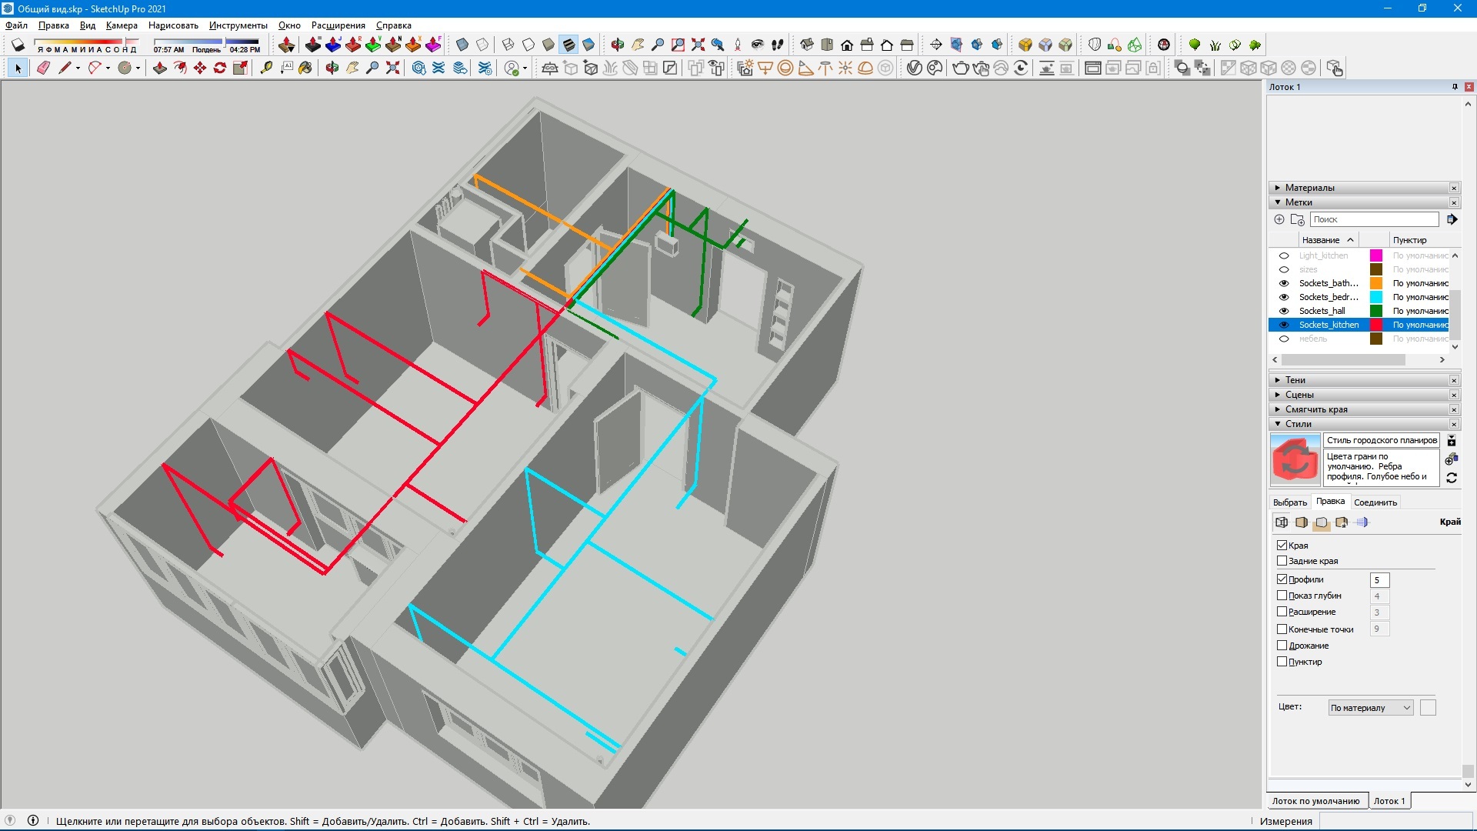Sort tags by Название column header
Screen dimensions: 1477x831
click(1327, 240)
